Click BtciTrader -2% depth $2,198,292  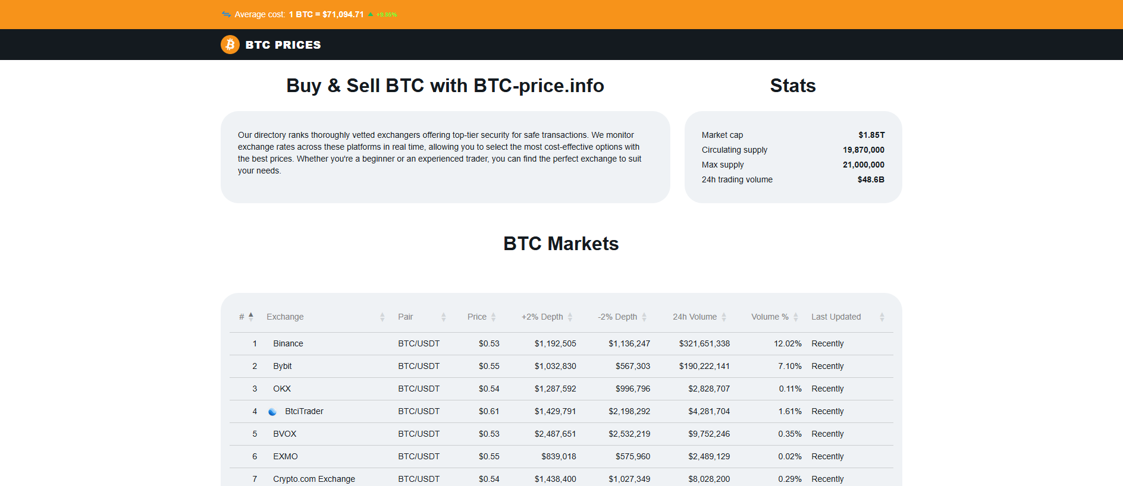point(629,411)
